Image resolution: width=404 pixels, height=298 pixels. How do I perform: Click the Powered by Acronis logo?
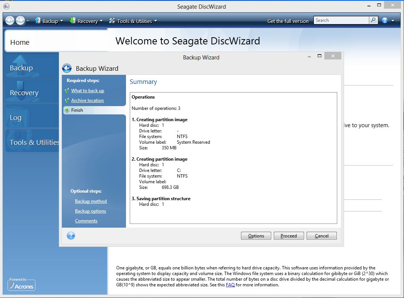click(x=22, y=284)
